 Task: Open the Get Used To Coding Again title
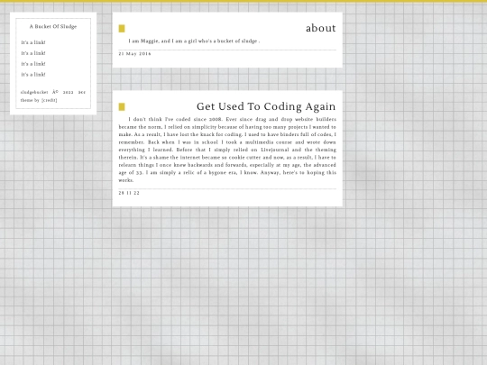266,106
